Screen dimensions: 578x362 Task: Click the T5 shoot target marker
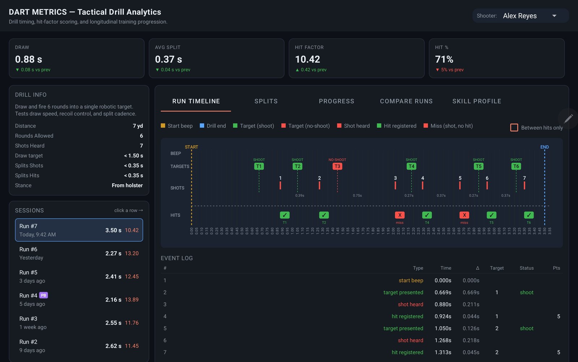[479, 166]
